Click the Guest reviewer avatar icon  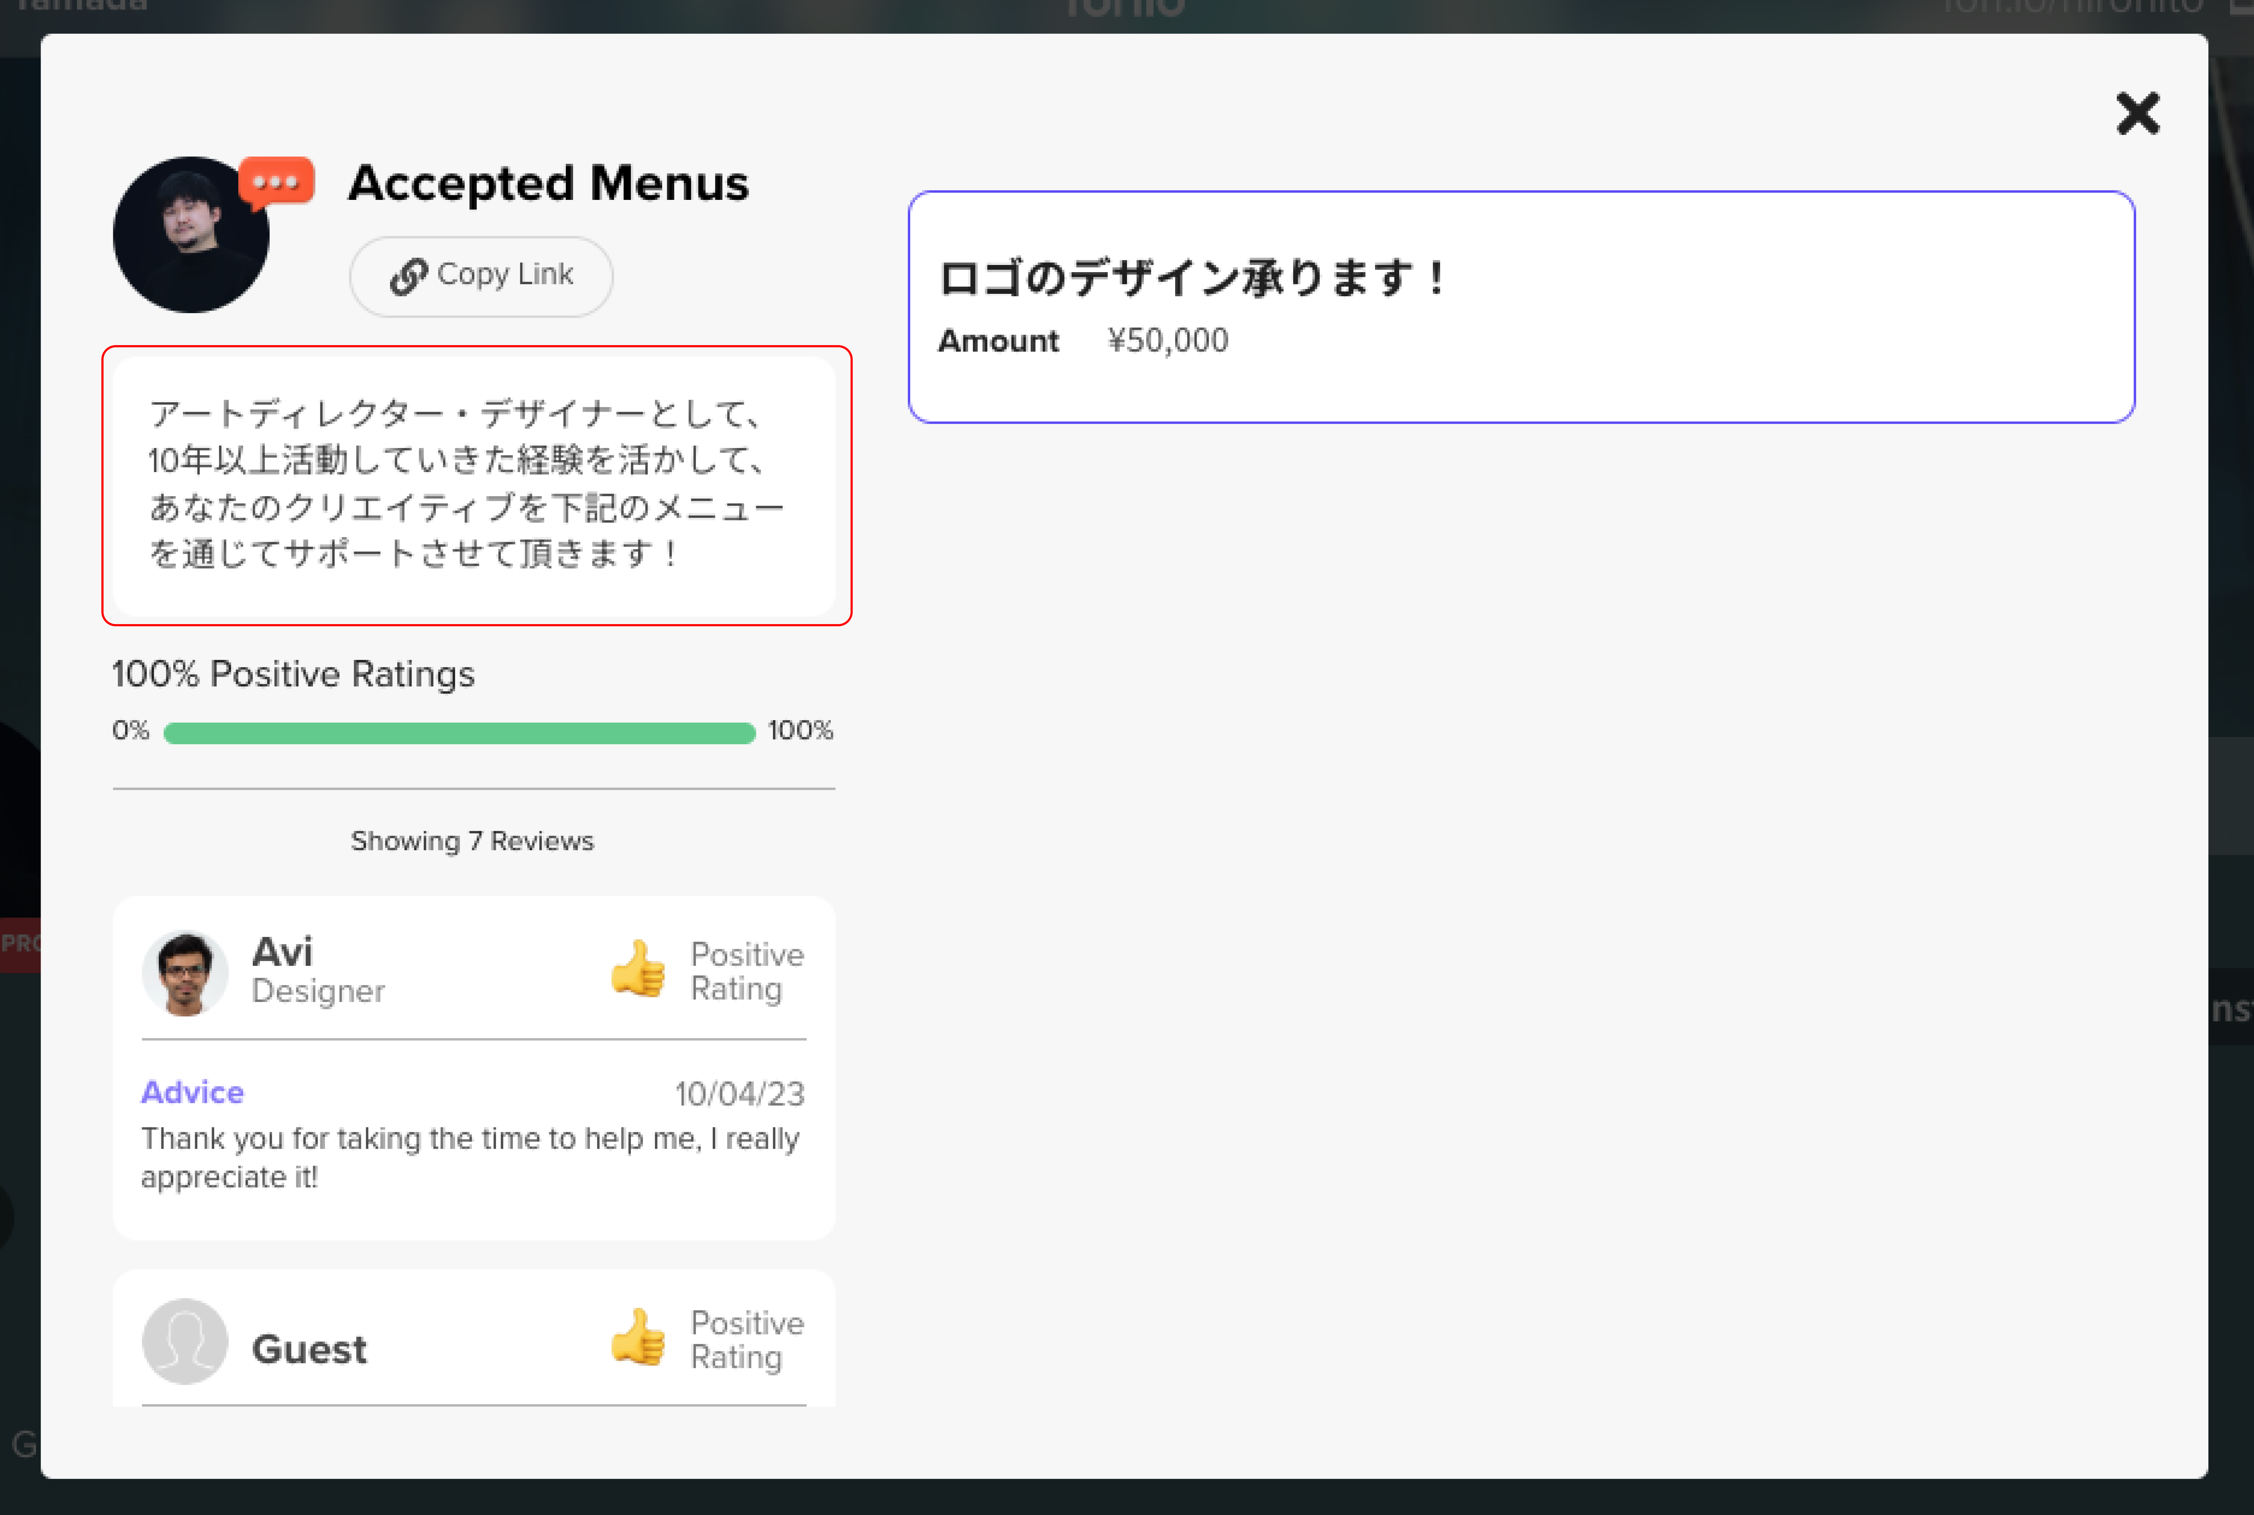click(x=184, y=1340)
